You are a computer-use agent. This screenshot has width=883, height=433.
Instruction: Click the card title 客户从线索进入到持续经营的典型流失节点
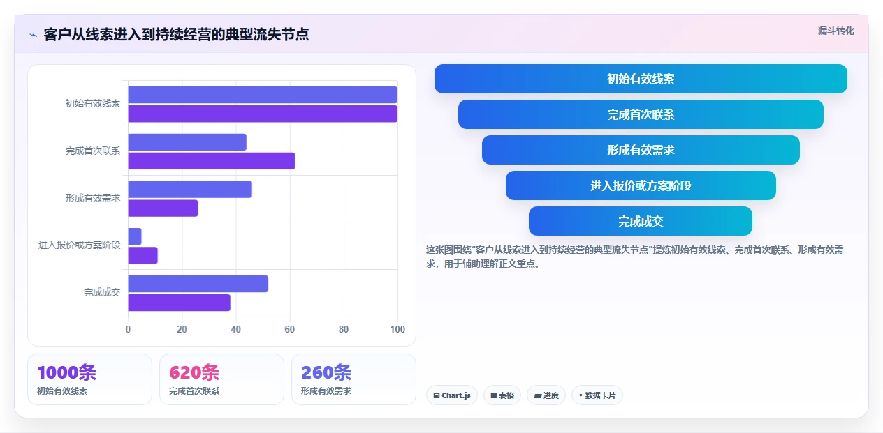[176, 34]
